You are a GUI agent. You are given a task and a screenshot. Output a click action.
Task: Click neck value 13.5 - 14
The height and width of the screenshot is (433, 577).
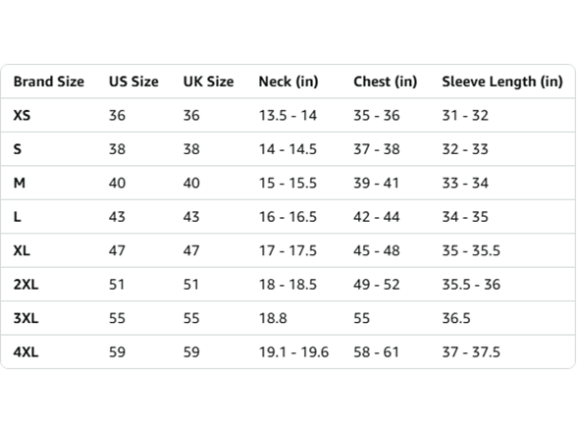click(288, 116)
